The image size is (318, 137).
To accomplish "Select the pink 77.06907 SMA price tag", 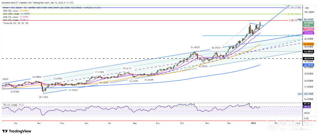I will tap(309, 29).
